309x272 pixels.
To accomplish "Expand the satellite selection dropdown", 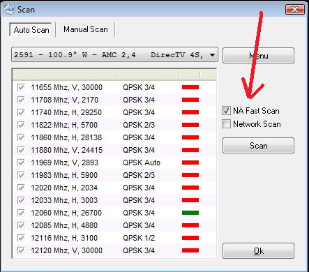I will pyautogui.click(x=114, y=55).
